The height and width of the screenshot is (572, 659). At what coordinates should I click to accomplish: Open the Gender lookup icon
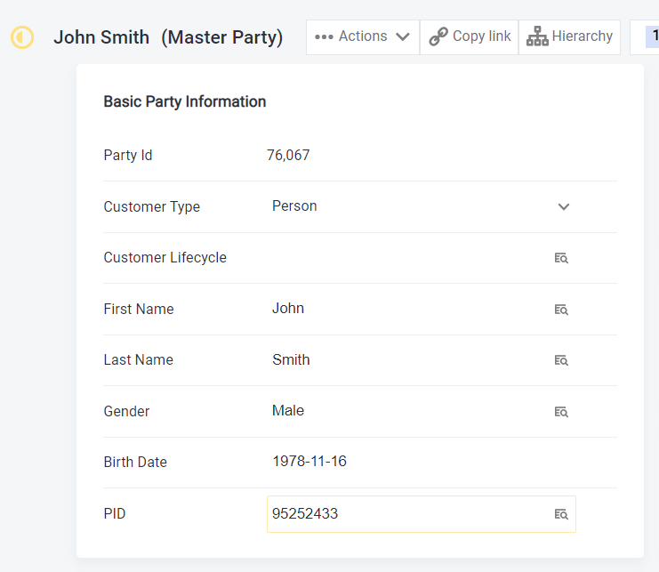[x=561, y=412]
